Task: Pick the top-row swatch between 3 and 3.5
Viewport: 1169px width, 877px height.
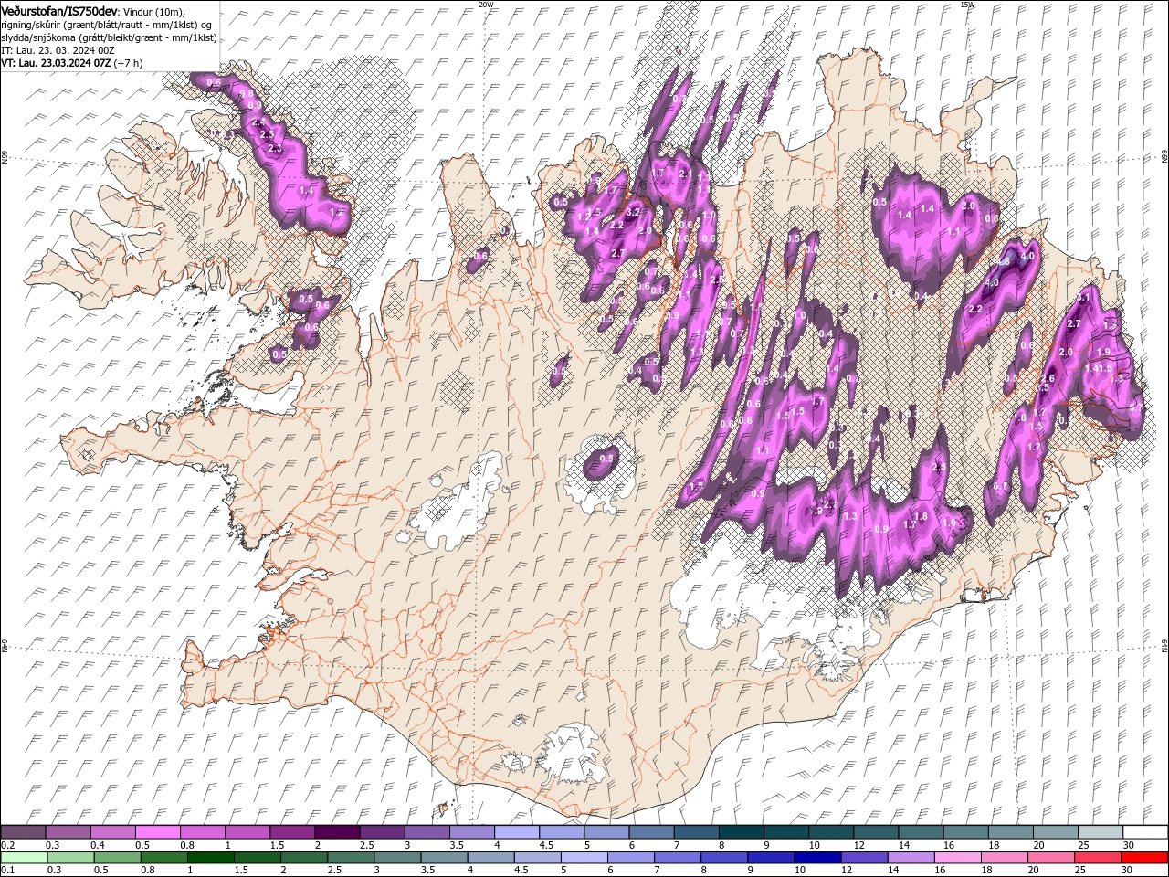Action: pos(426,832)
